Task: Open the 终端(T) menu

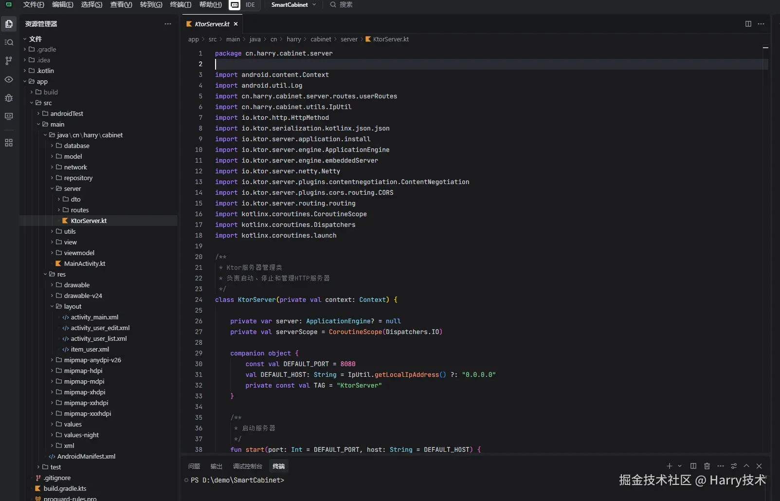Action: 181,5
